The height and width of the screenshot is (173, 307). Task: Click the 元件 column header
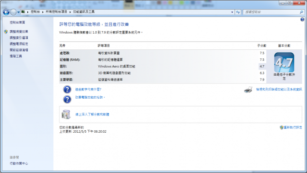62,46
